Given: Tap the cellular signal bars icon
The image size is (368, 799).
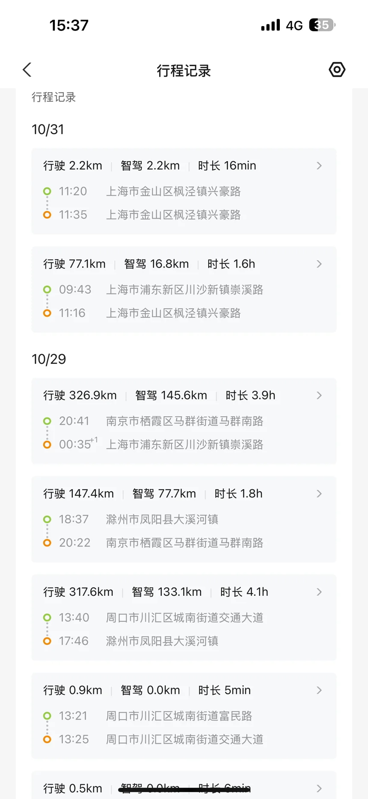Looking at the screenshot, I should (x=270, y=25).
